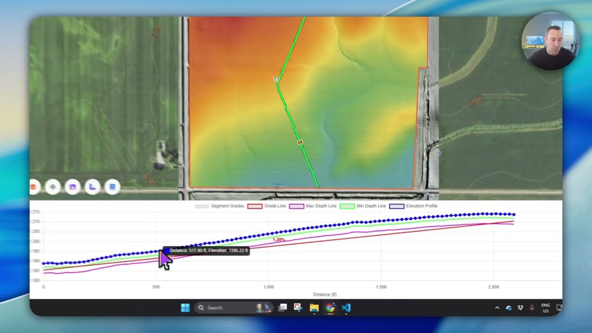This screenshot has width=592, height=333.
Task: Click the purple L-shaped profile tool button
Action: click(x=92, y=187)
